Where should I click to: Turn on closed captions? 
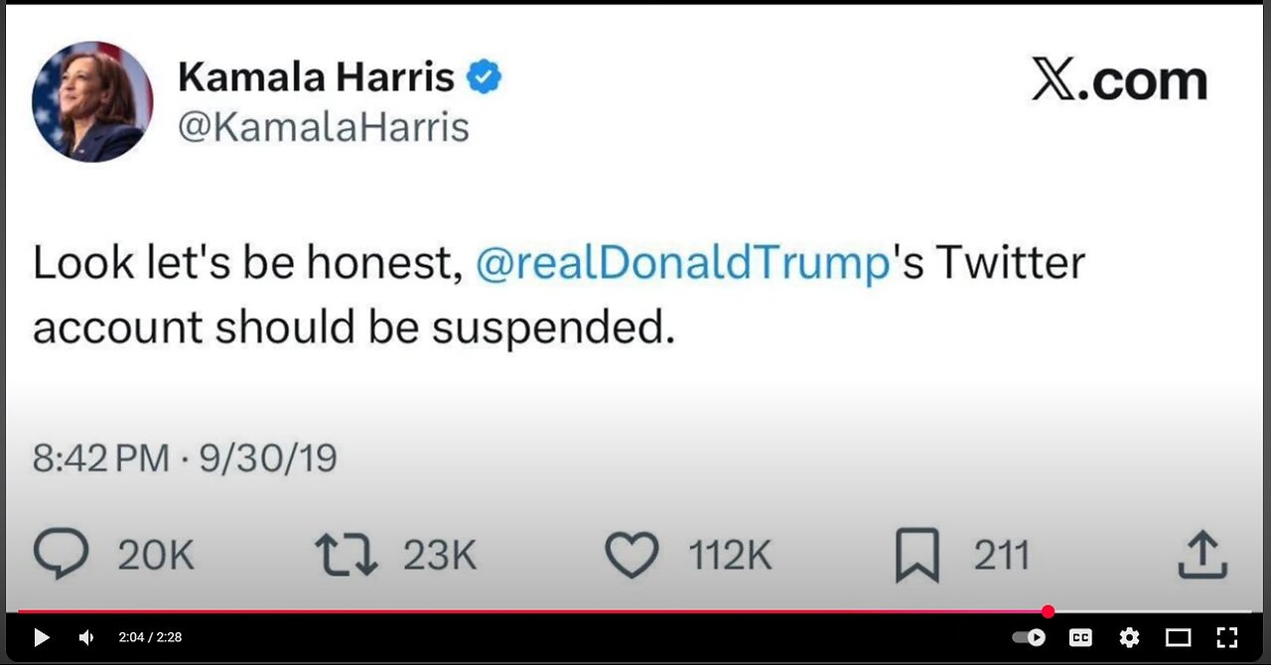(x=1080, y=637)
